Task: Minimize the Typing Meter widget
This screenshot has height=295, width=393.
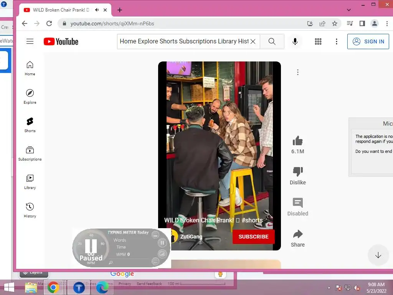Action: (155, 235)
